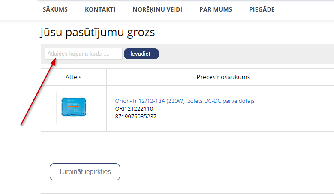Go to the KONTAKTI page
334x195 pixels.
[x=100, y=9]
